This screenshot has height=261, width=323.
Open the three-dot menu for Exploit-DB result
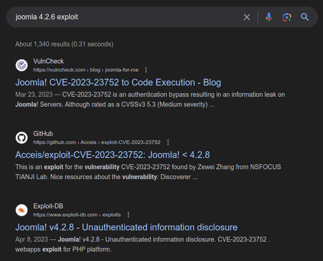(128, 215)
